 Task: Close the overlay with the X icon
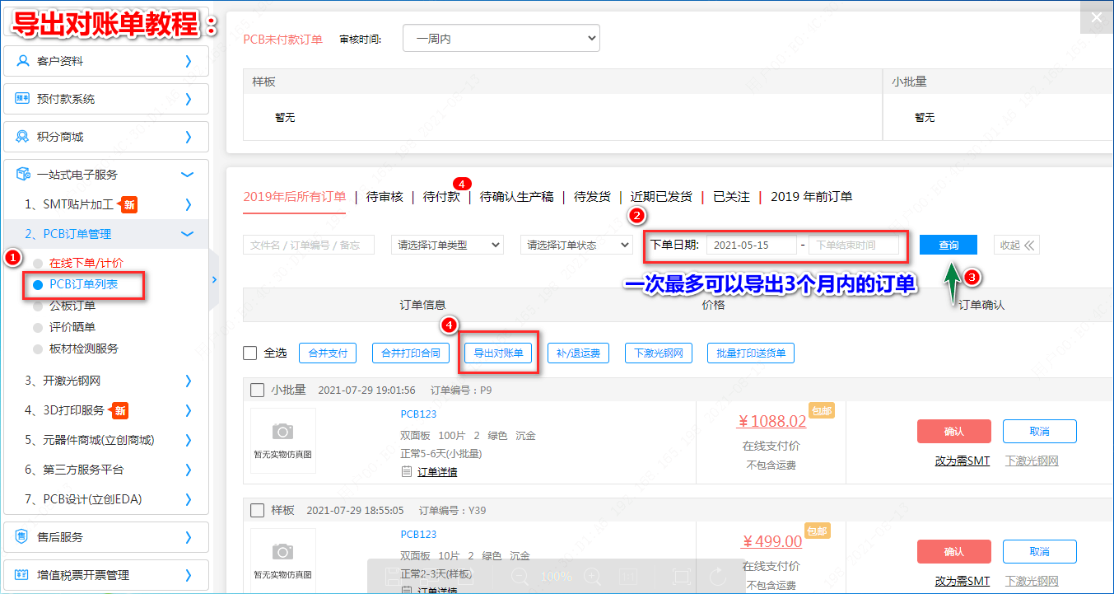[1096, 17]
